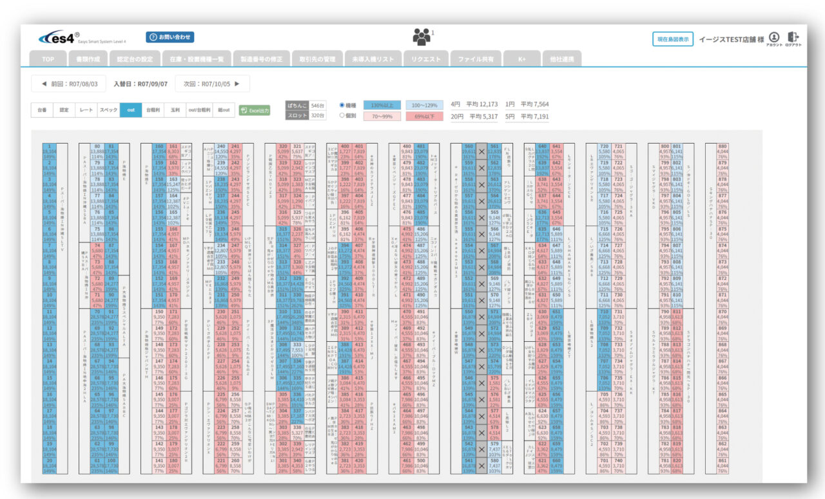
Task: Toggle the out view button
Action: tap(131, 110)
